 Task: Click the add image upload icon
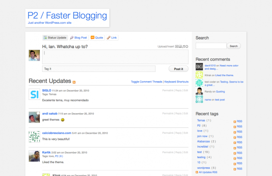(x=176, y=46)
